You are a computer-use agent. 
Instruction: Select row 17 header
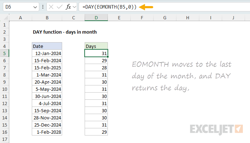point(4,139)
